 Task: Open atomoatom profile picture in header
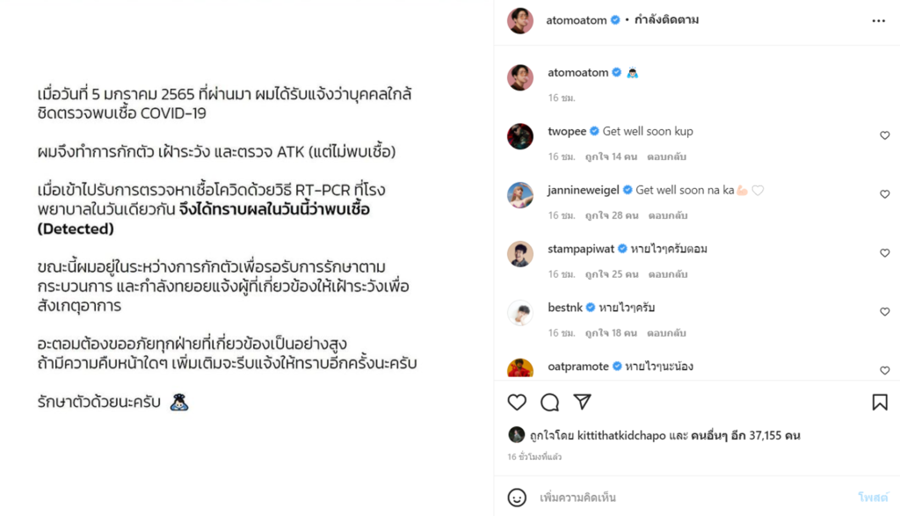[x=520, y=20]
